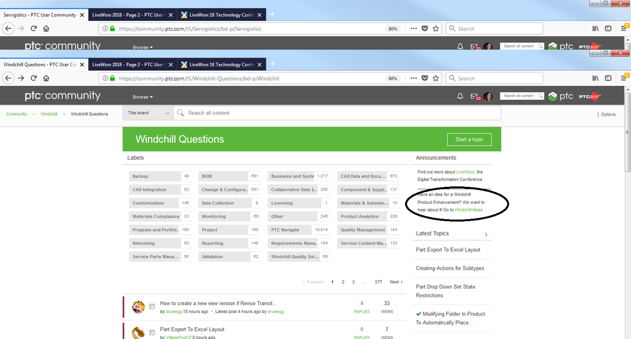This screenshot has width=631, height=339.
Task: Expand Browse menu in front window header
Action: (x=143, y=97)
